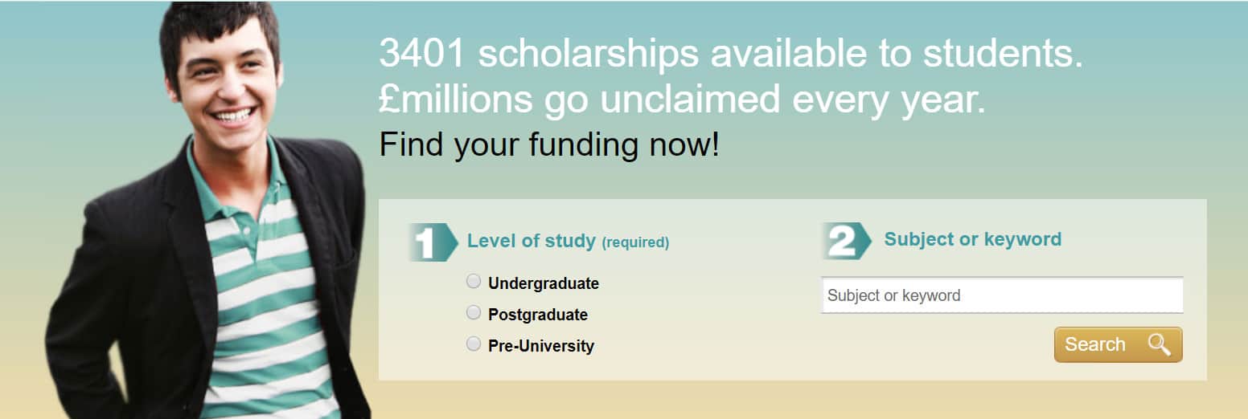Click the (required) note beside Level of study
Viewport: 1248px width, 419px height.
[635, 242]
